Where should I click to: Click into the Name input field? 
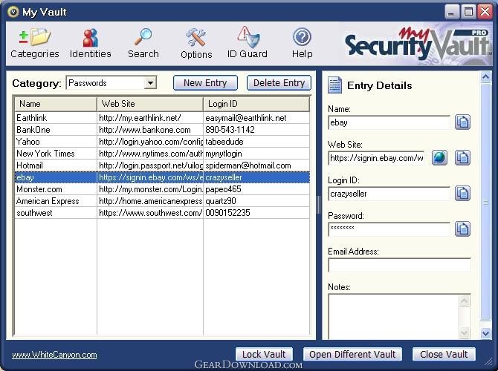point(389,122)
